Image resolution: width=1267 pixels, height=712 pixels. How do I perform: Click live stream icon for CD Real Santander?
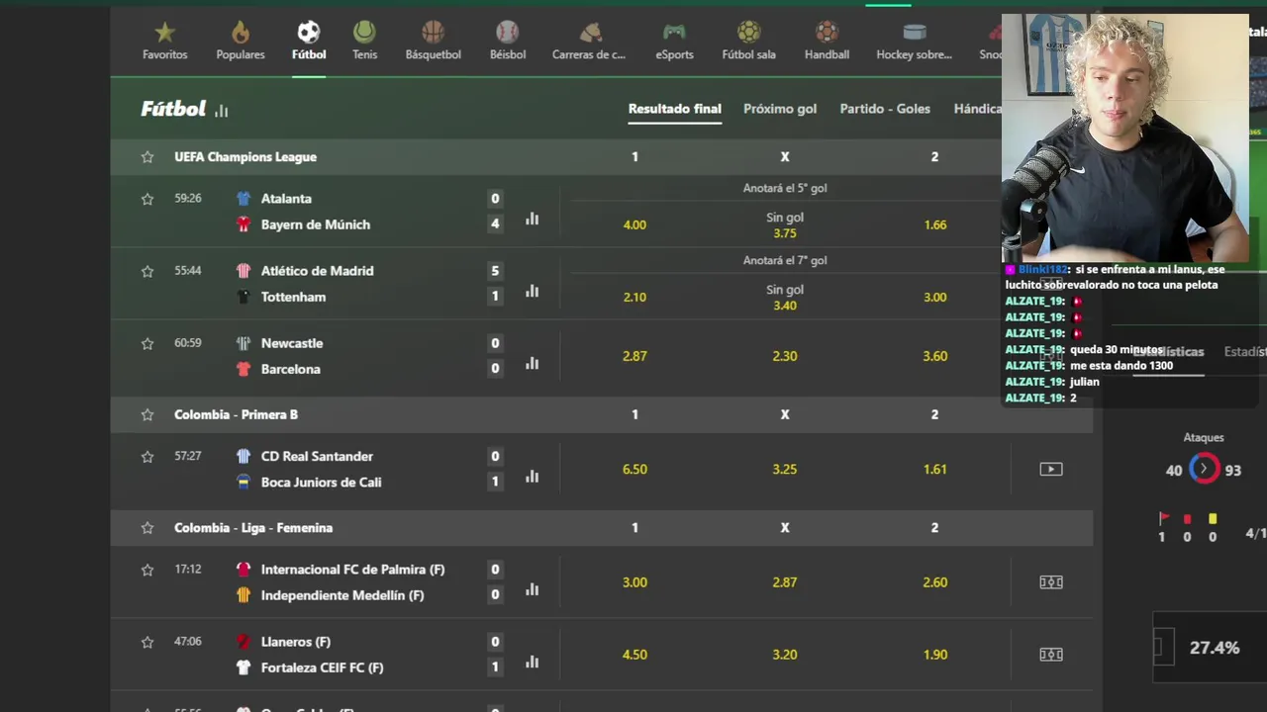(1050, 469)
